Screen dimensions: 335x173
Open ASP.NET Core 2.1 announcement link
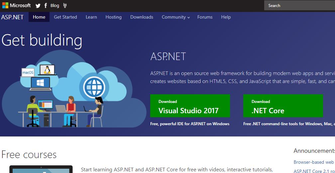coord(314,171)
